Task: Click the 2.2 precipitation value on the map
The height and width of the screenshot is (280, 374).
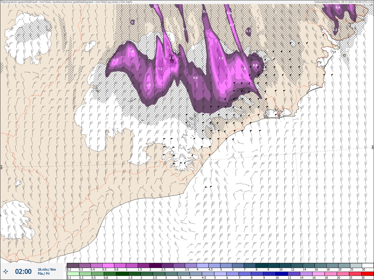Action: [172, 58]
